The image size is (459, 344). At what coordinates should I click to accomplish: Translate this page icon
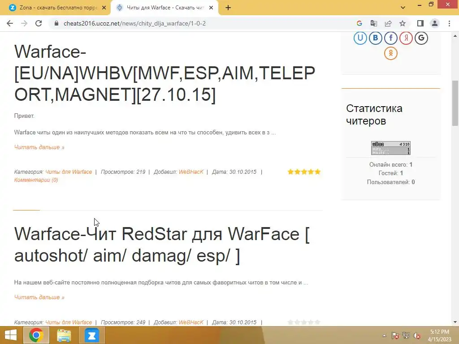(374, 23)
